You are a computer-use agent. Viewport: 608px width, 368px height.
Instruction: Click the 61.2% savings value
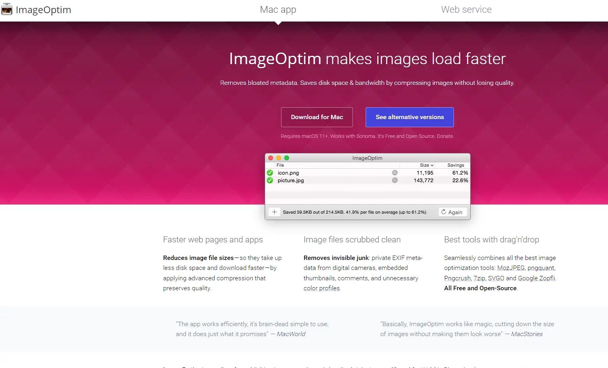(460, 173)
